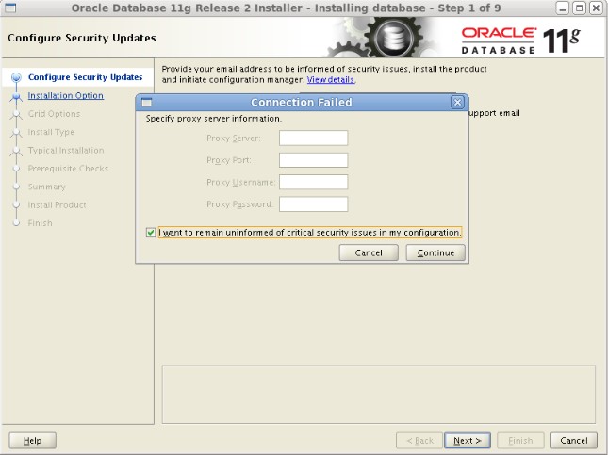This screenshot has height=455, width=608.
Task: Maximize the Oracle installer window
Action: [580, 8]
